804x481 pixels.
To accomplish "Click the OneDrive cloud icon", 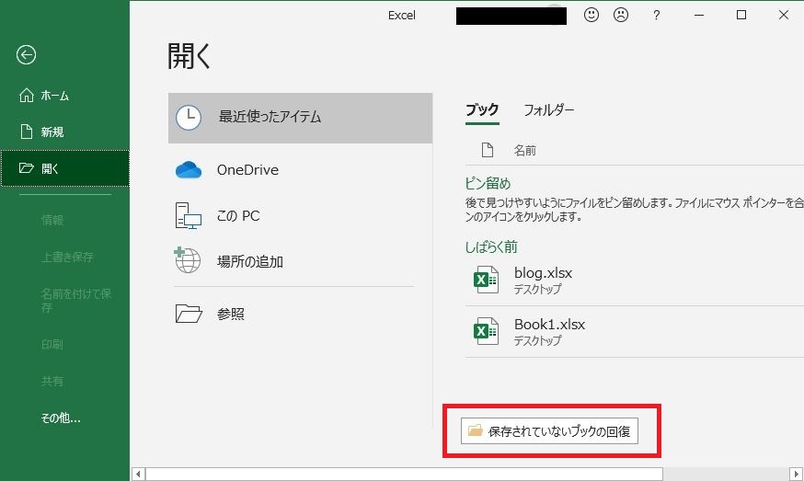I will (x=189, y=170).
